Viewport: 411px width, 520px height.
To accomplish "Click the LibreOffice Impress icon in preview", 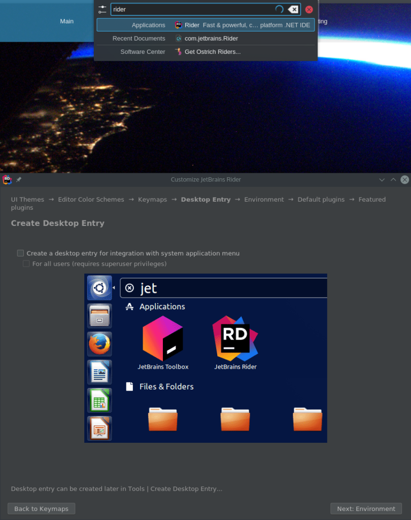I will tap(99, 429).
